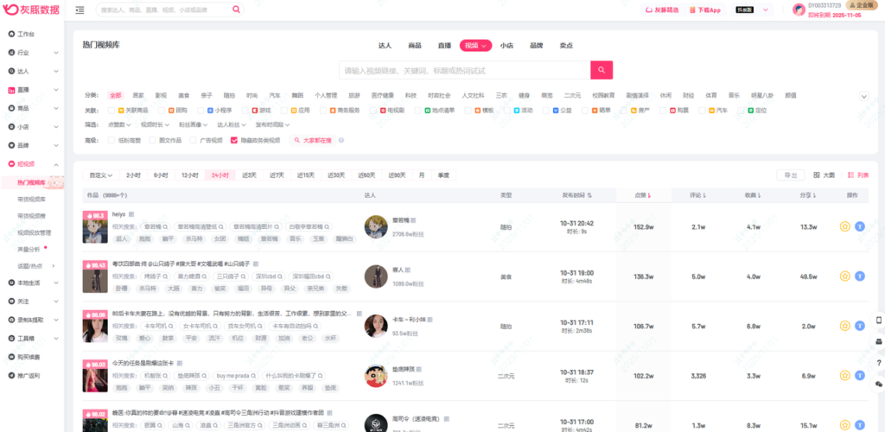Collapse the sidebar with the menu fold icon
885x432 pixels.
coord(80,10)
